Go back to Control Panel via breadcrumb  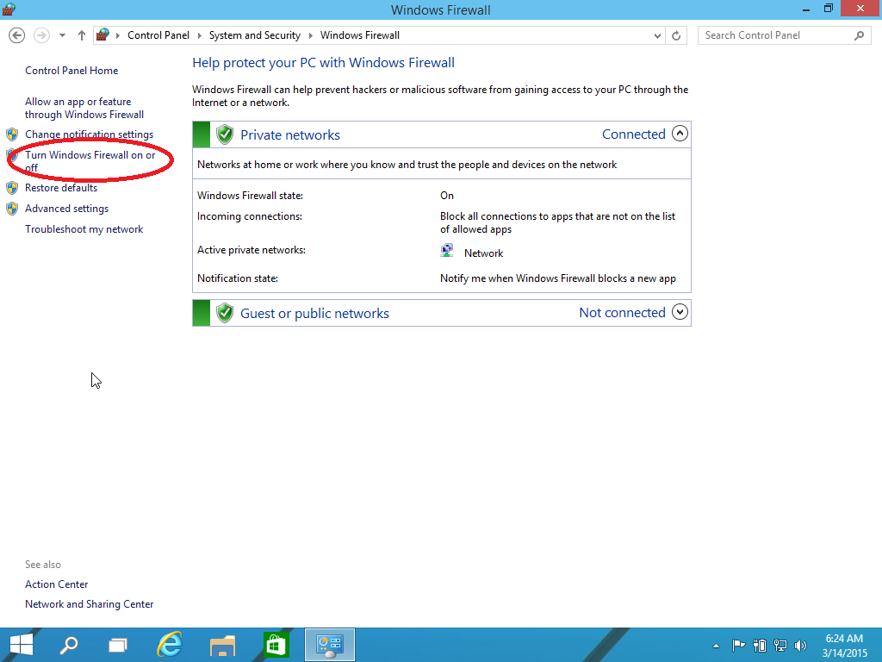point(158,35)
